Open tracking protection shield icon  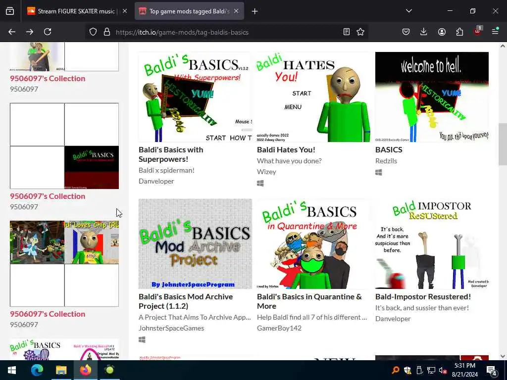coord(93,32)
